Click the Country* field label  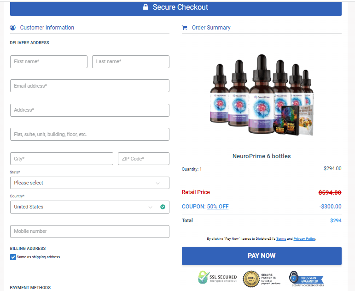pyautogui.click(x=17, y=196)
